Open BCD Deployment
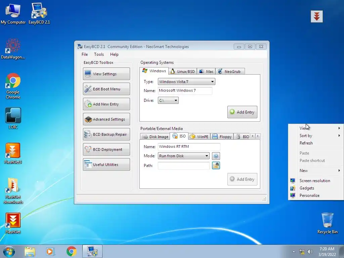Screen dimensions: 344x258 (106, 149)
